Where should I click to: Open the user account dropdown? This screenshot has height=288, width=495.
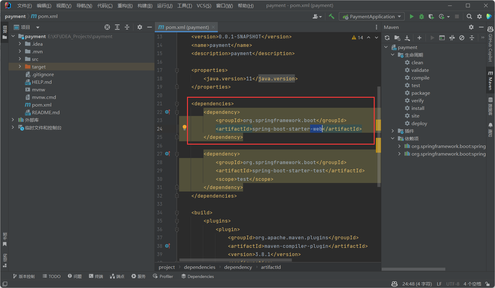pyautogui.click(x=317, y=16)
